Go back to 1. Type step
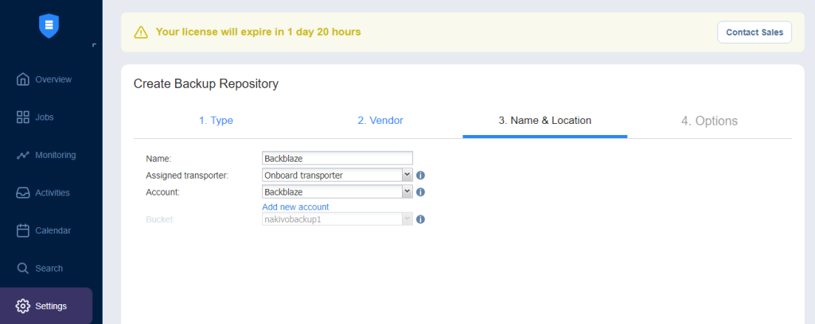Screen dimensions: 815x324 click(x=216, y=121)
